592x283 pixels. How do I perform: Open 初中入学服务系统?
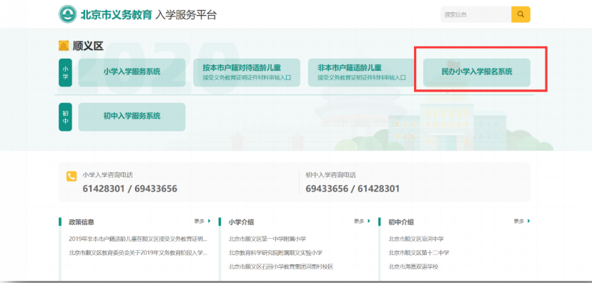tap(132, 116)
